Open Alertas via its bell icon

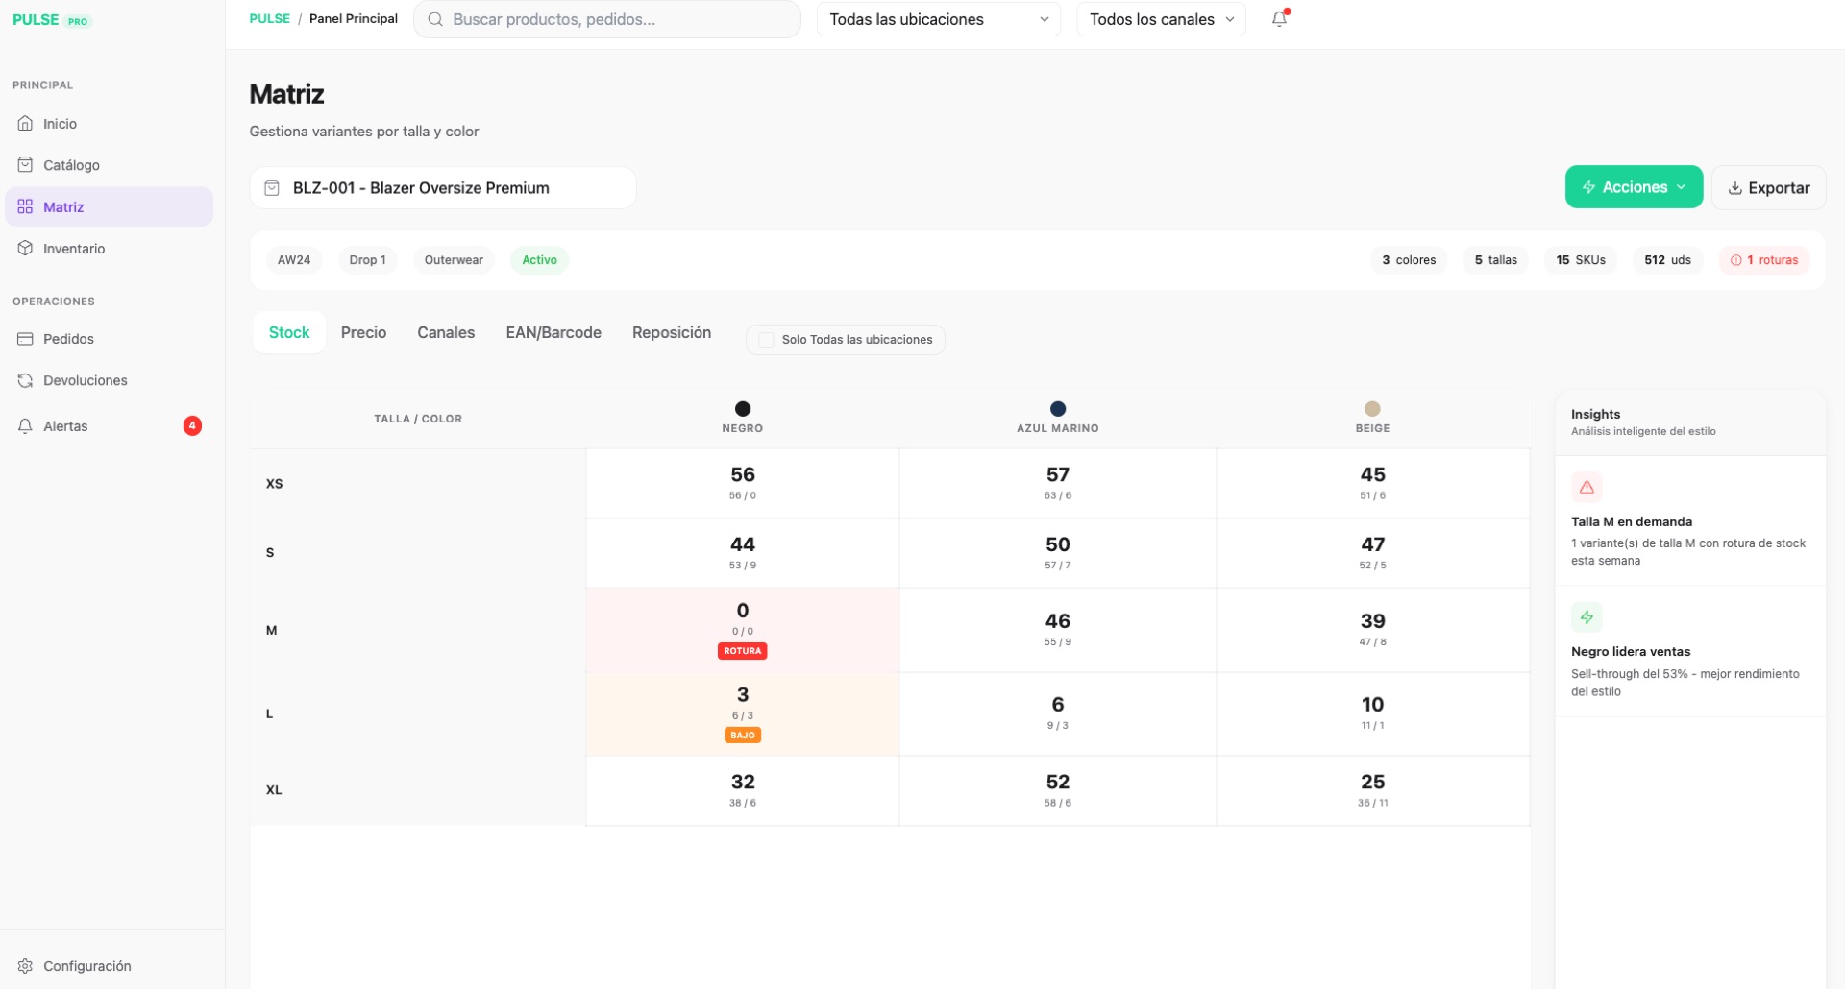pyautogui.click(x=26, y=425)
